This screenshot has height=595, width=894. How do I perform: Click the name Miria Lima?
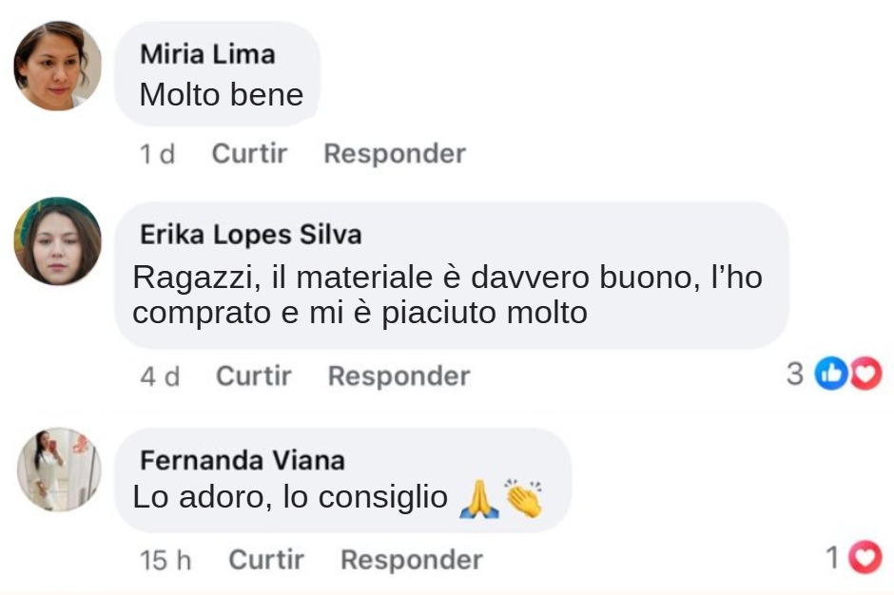click(x=207, y=54)
